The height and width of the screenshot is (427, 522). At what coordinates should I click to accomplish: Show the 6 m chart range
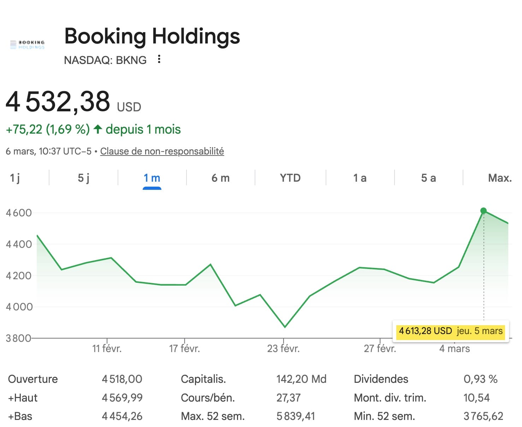[220, 178]
